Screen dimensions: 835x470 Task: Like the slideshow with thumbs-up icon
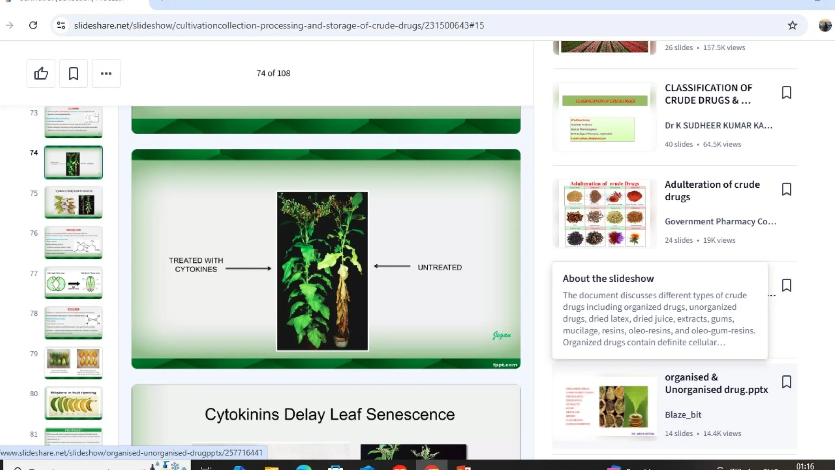(x=41, y=73)
